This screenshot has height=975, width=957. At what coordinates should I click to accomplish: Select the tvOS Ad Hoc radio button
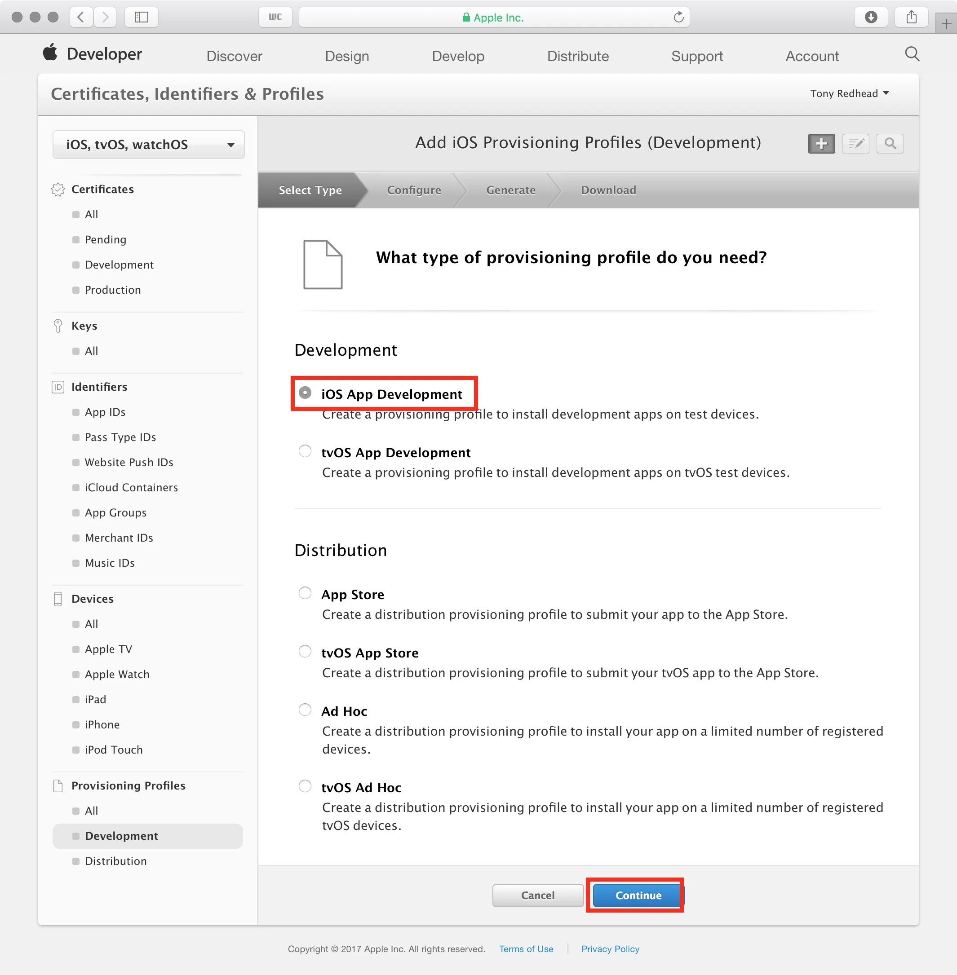click(x=305, y=785)
